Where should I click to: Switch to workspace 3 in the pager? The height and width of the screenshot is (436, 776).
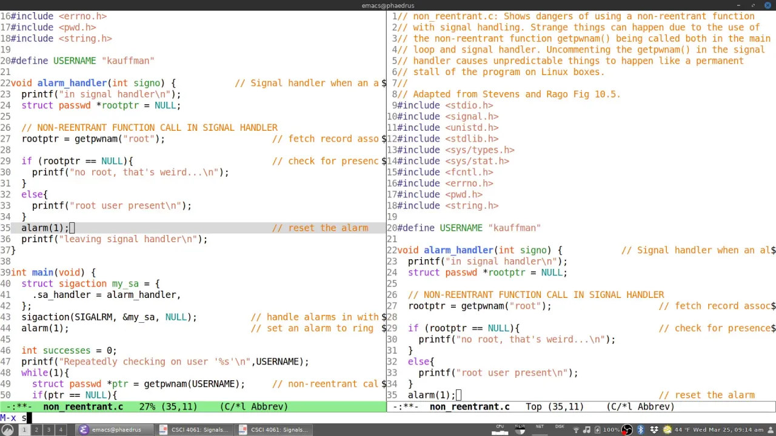pos(48,430)
